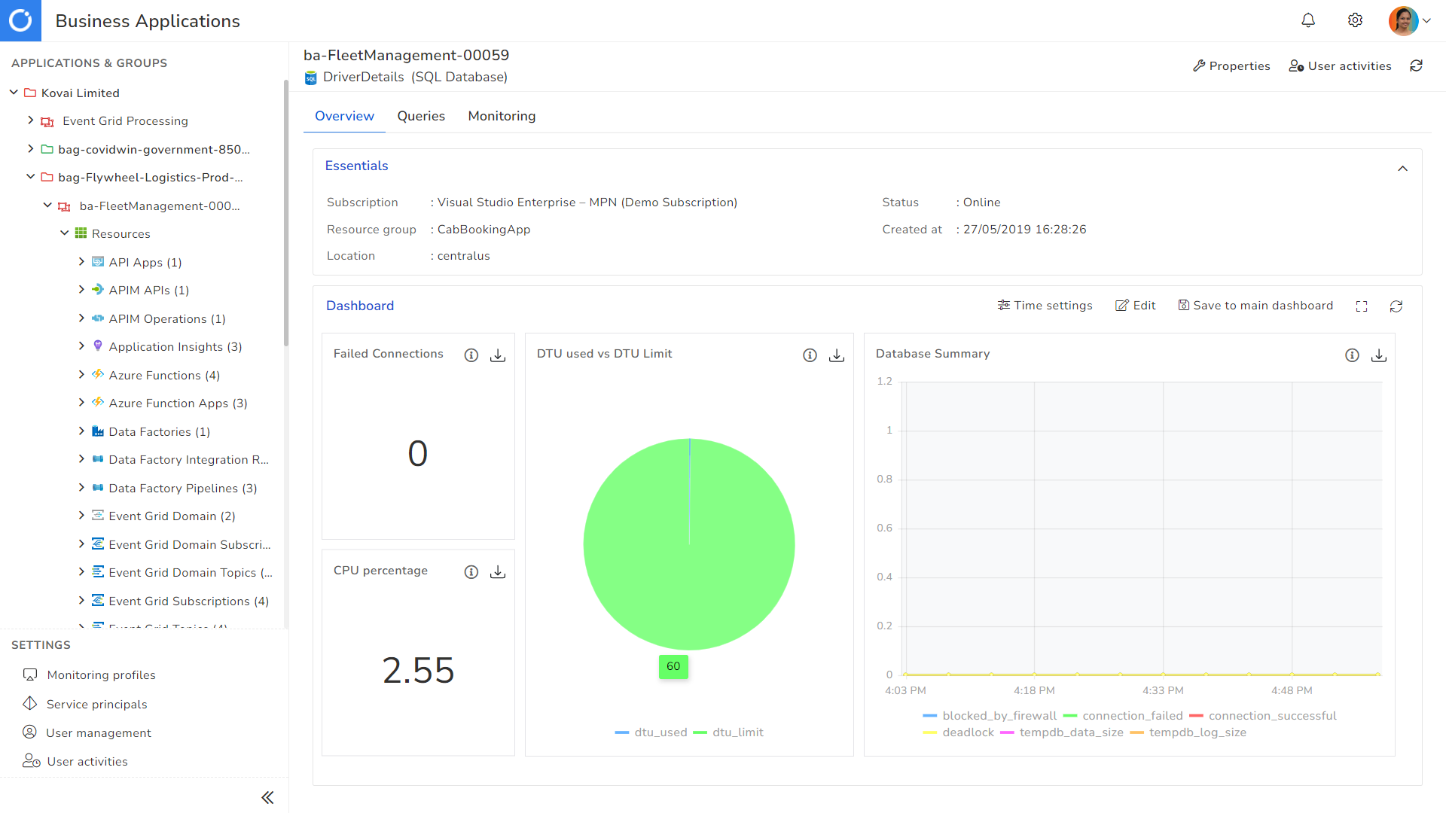The image size is (1446, 813).
Task: Select Azure Functions (4) in tree
Action: pos(164,375)
